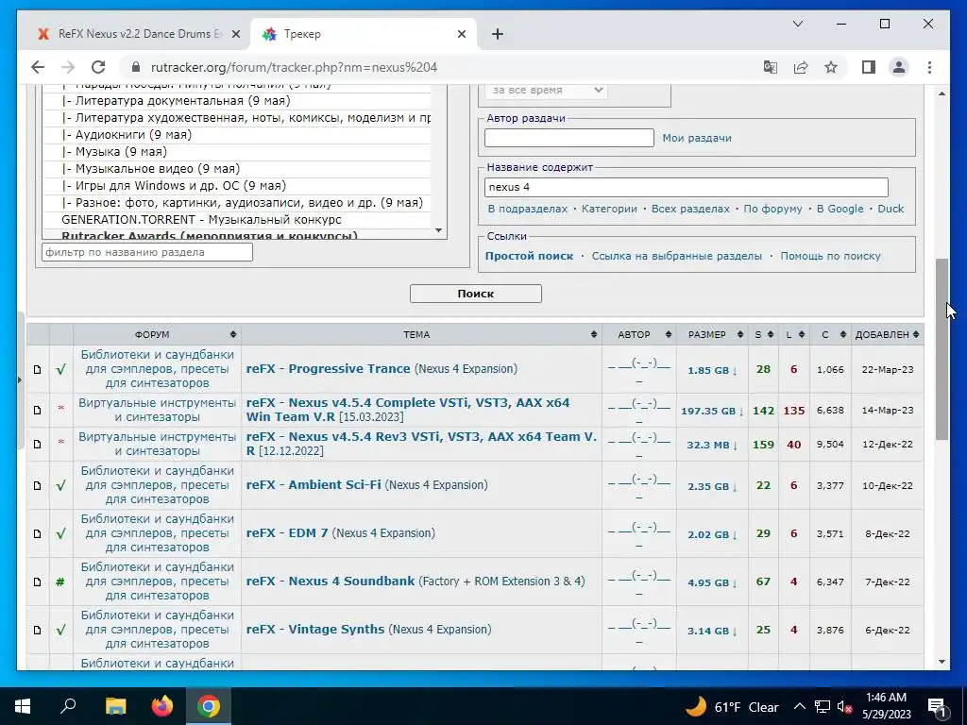This screenshot has height=725, width=967.
Task: Open the browser side panel icon
Action: click(869, 67)
